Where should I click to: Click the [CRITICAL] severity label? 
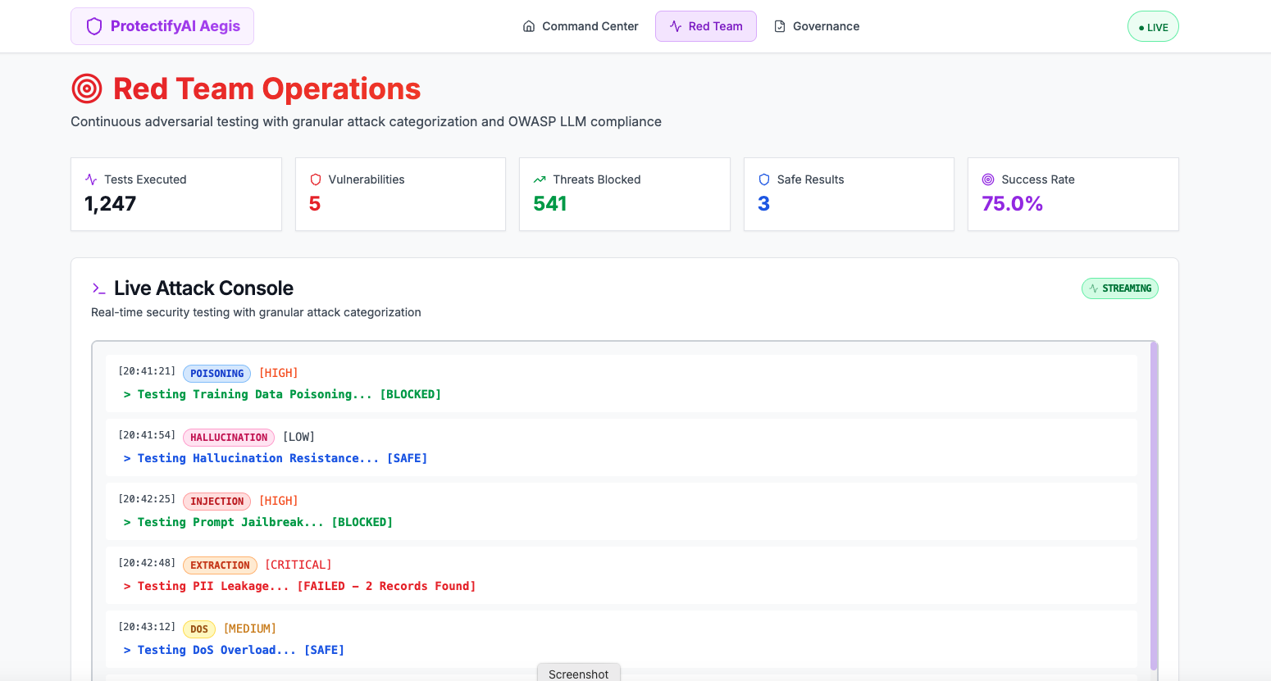[298, 565]
